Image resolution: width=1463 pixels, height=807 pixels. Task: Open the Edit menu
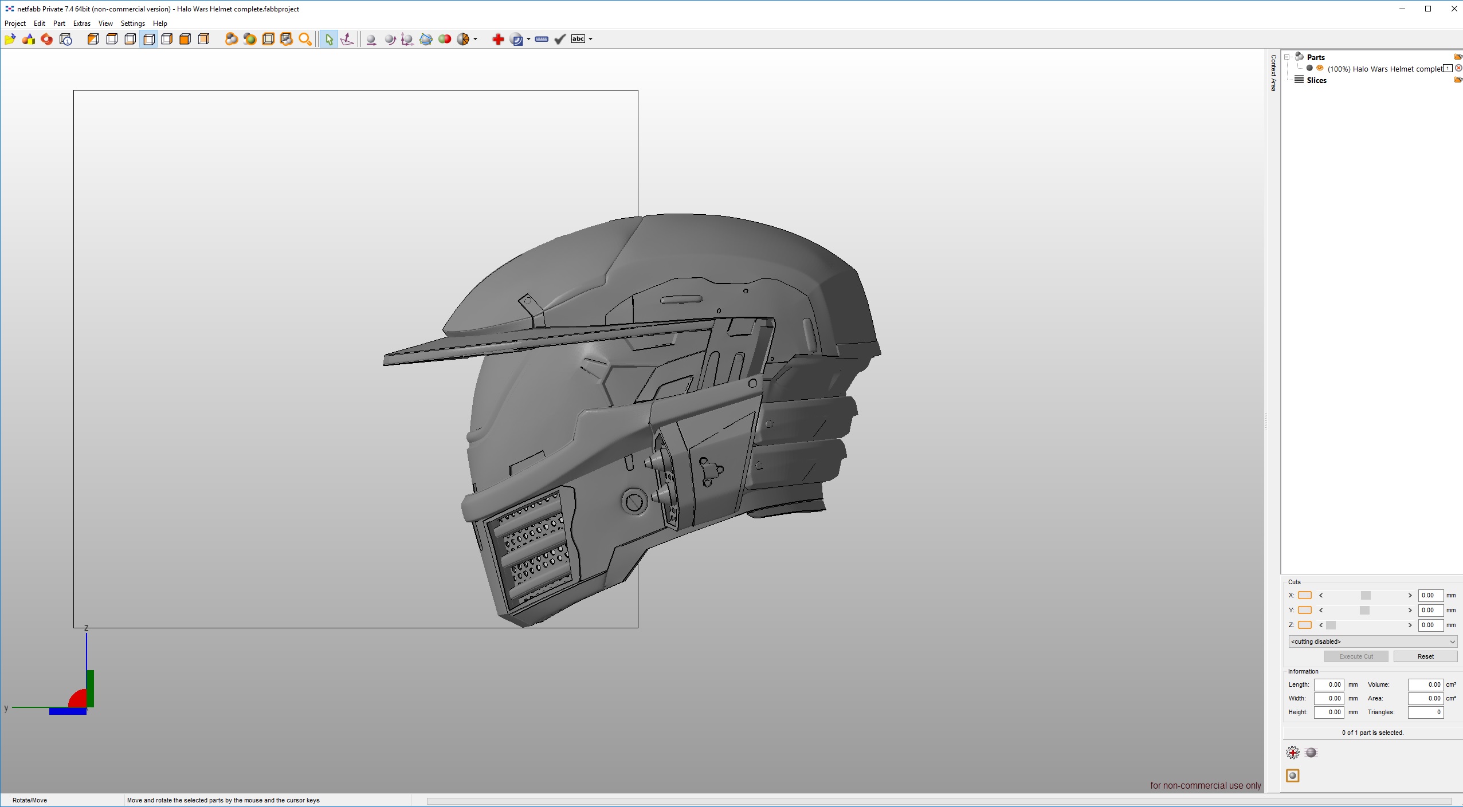coord(40,23)
